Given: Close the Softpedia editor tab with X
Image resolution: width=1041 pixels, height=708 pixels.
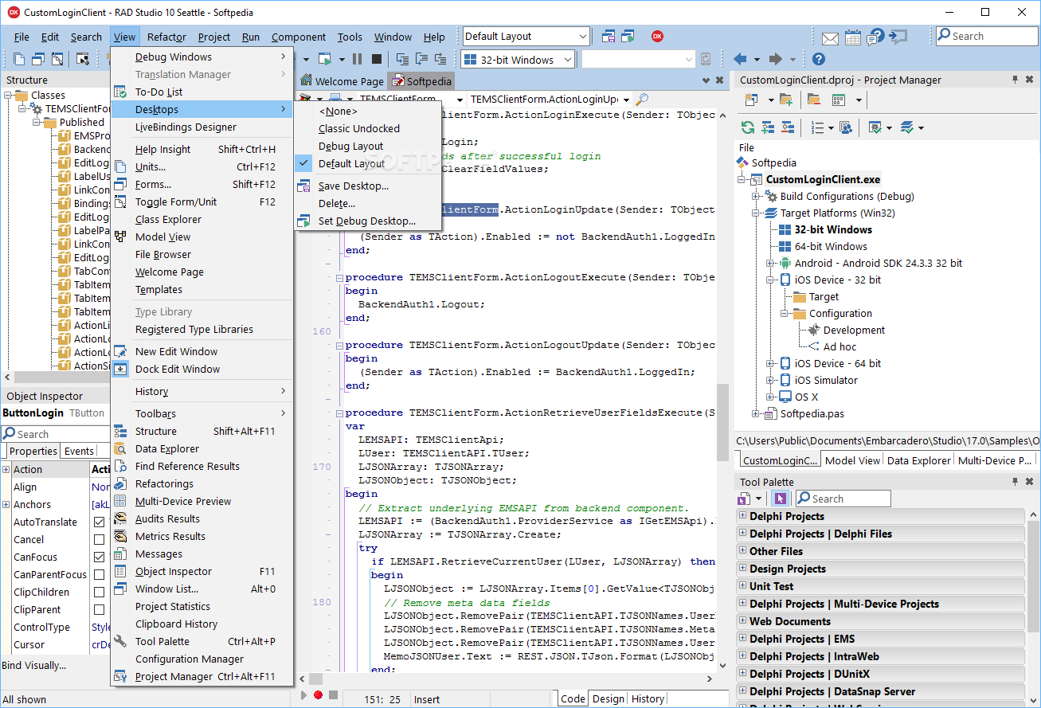Looking at the screenshot, I should point(719,80).
